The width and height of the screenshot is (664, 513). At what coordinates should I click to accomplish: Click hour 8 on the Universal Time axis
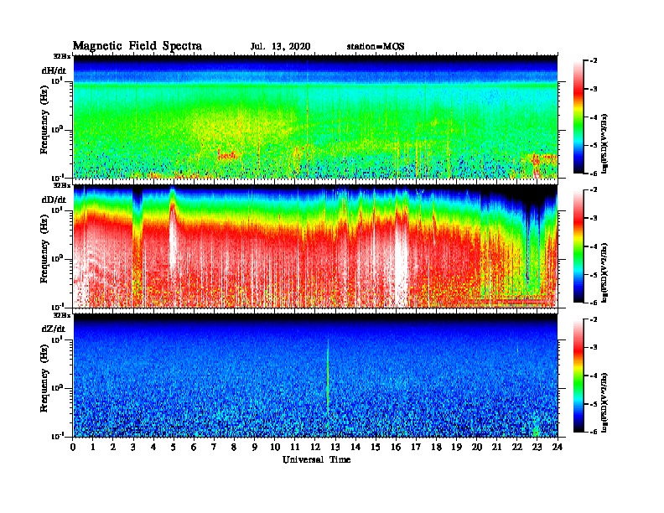(235, 448)
